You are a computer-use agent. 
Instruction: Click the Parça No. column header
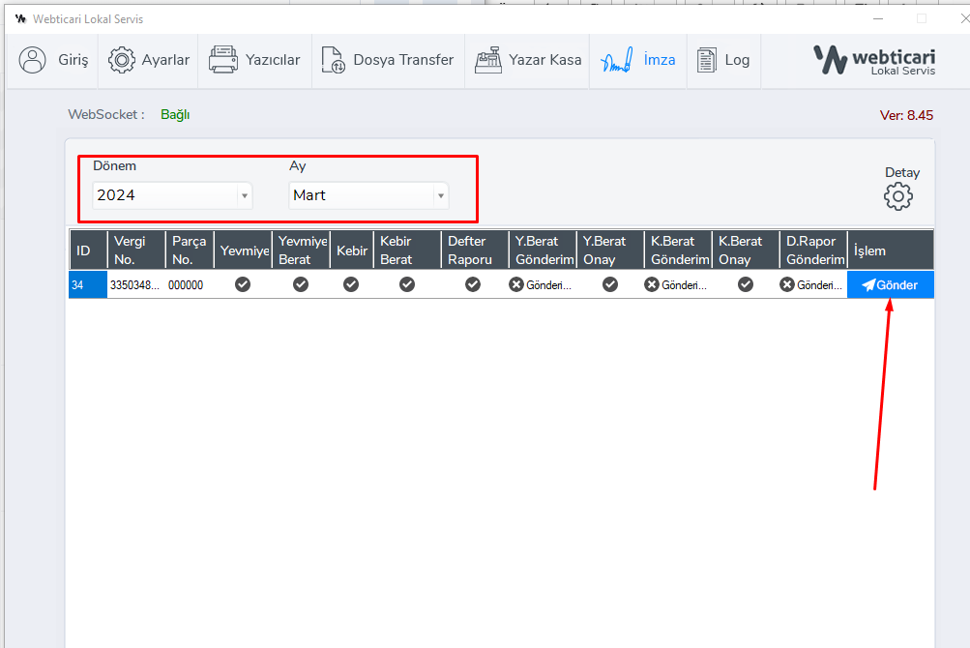(190, 250)
